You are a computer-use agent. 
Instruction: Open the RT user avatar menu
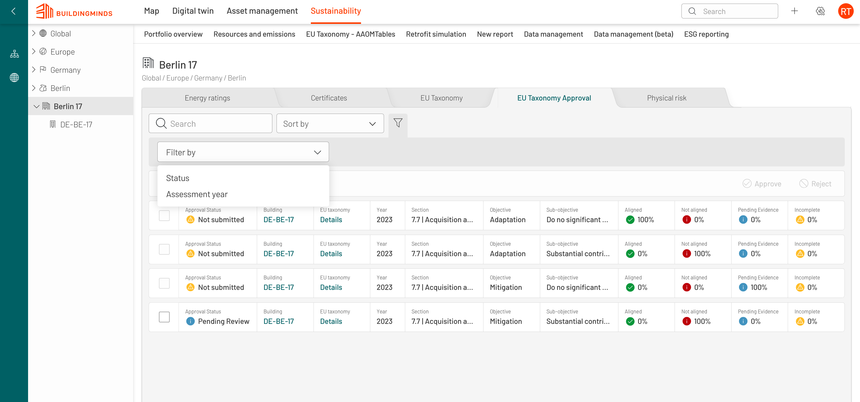click(846, 11)
